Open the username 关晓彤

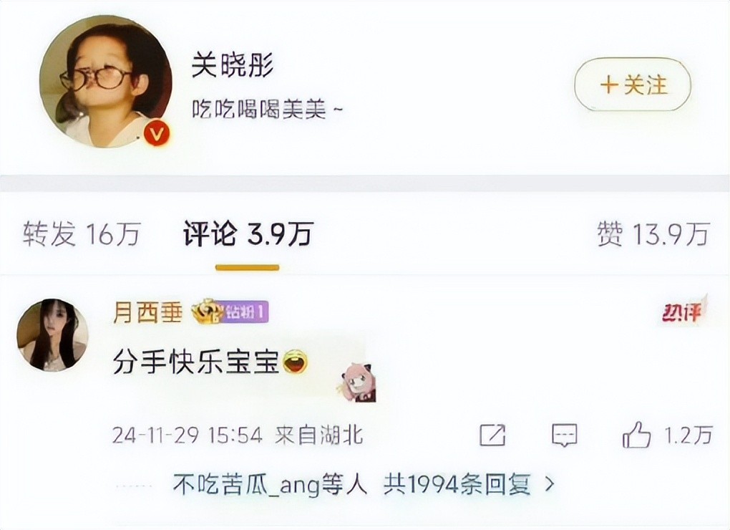pos(233,64)
